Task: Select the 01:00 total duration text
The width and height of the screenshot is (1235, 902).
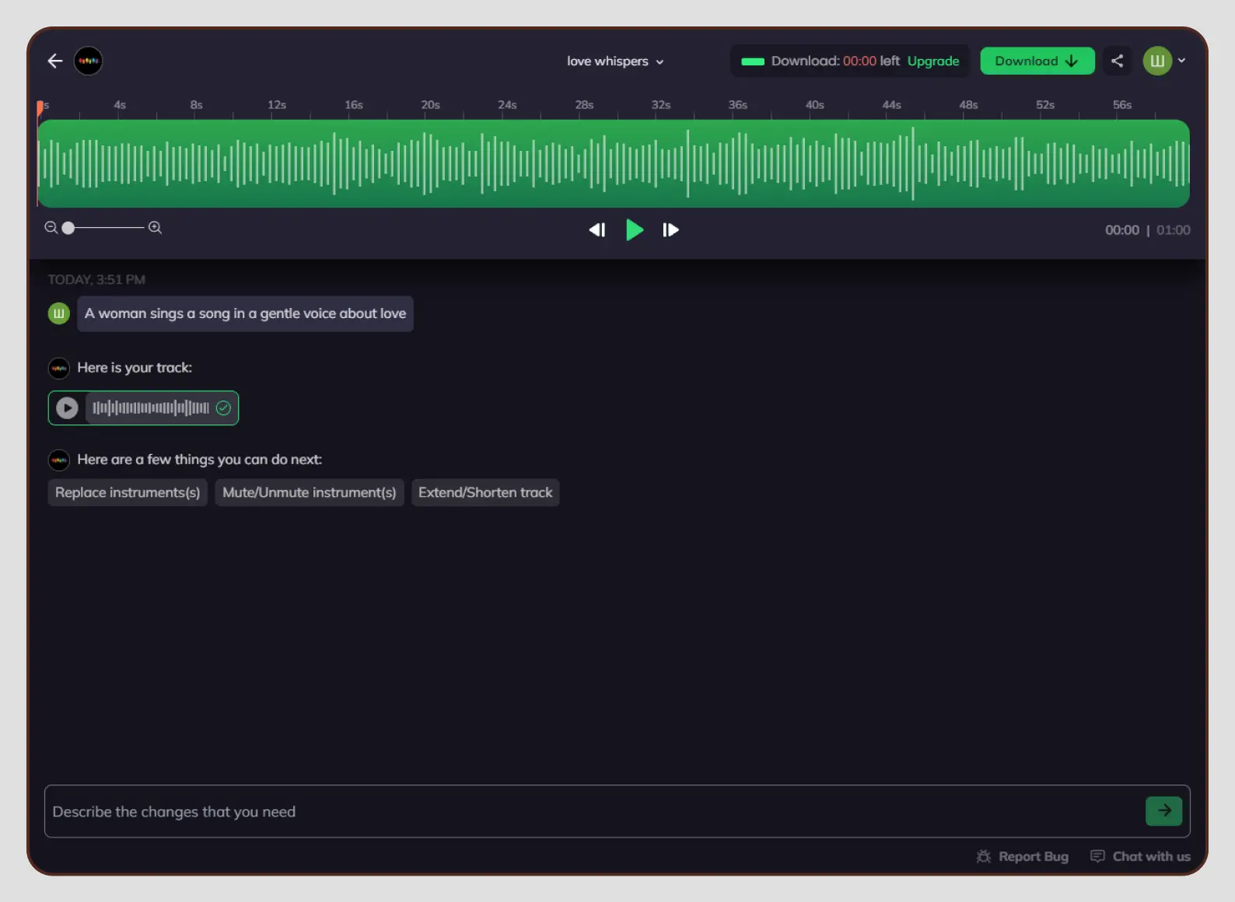Action: pyautogui.click(x=1173, y=230)
